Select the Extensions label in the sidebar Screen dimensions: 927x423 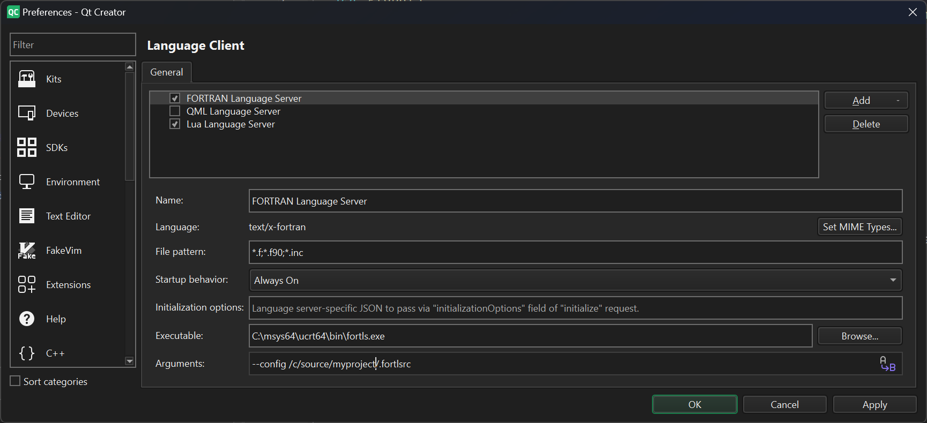pyautogui.click(x=68, y=284)
